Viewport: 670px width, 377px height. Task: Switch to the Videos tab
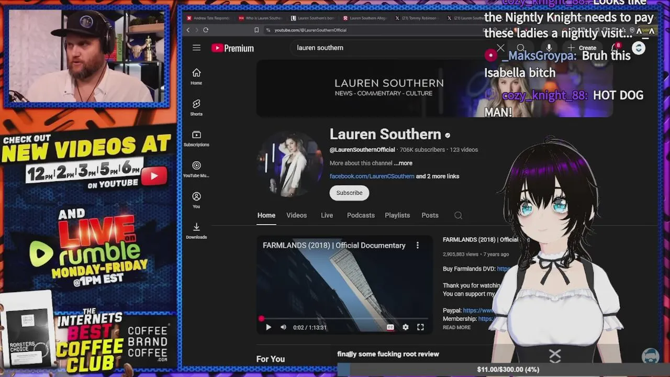click(x=296, y=215)
